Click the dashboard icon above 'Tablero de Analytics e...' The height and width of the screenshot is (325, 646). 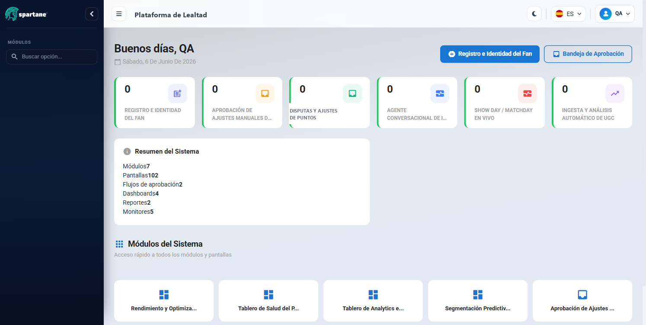point(373,295)
